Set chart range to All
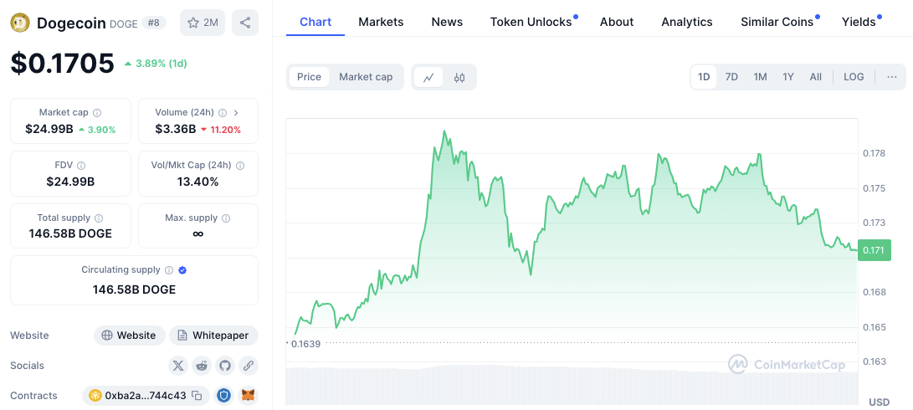The height and width of the screenshot is (410, 913). pyautogui.click(x=816, y=77)
